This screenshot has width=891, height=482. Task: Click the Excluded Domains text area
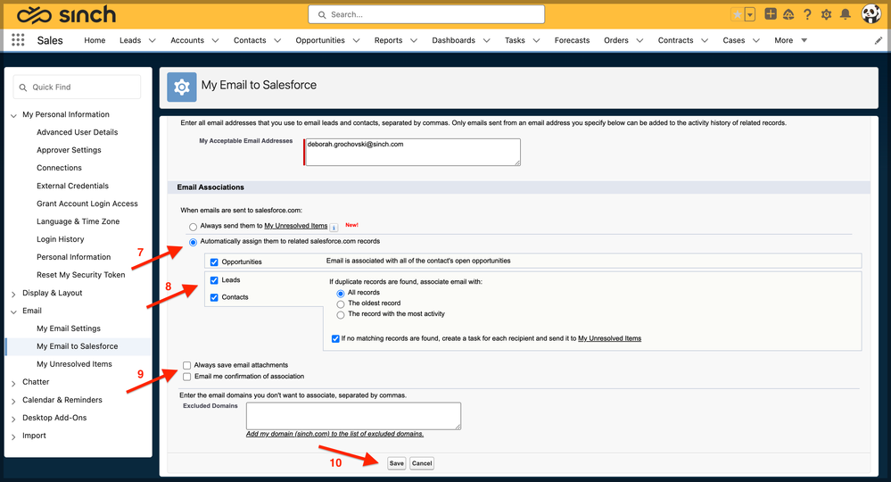(x=353, y=416)
